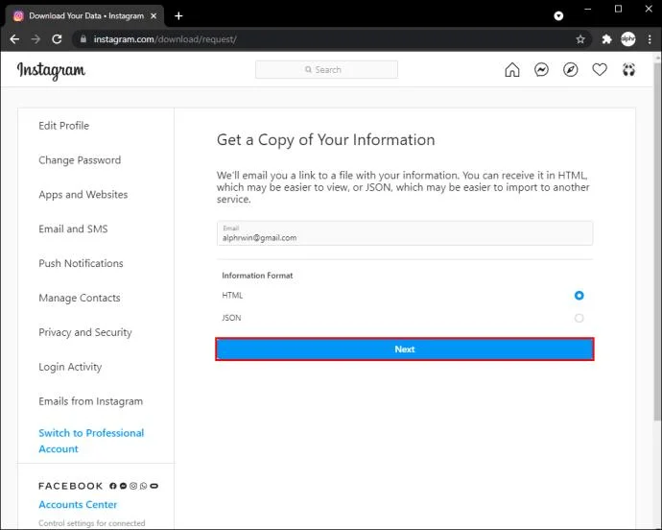
Task: Click the Email input field
Action: click(x=405, y=233)
